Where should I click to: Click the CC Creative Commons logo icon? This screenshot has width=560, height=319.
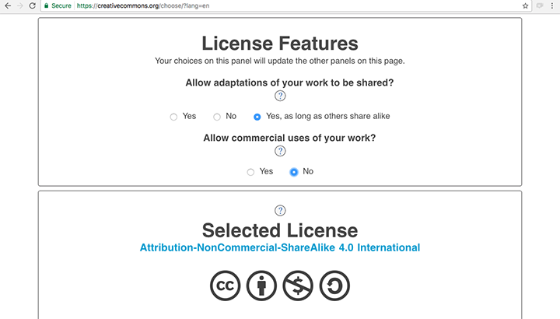point(225,286)
